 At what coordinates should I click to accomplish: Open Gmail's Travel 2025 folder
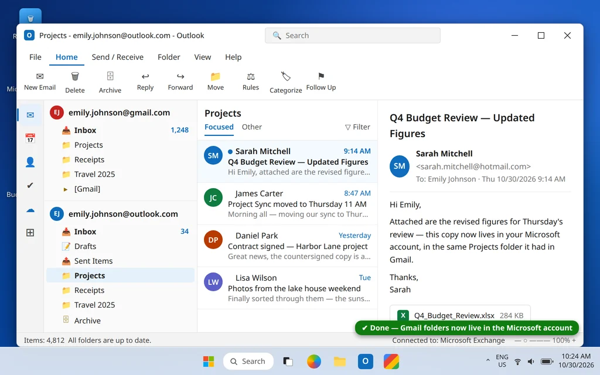[x=121, y=175]
